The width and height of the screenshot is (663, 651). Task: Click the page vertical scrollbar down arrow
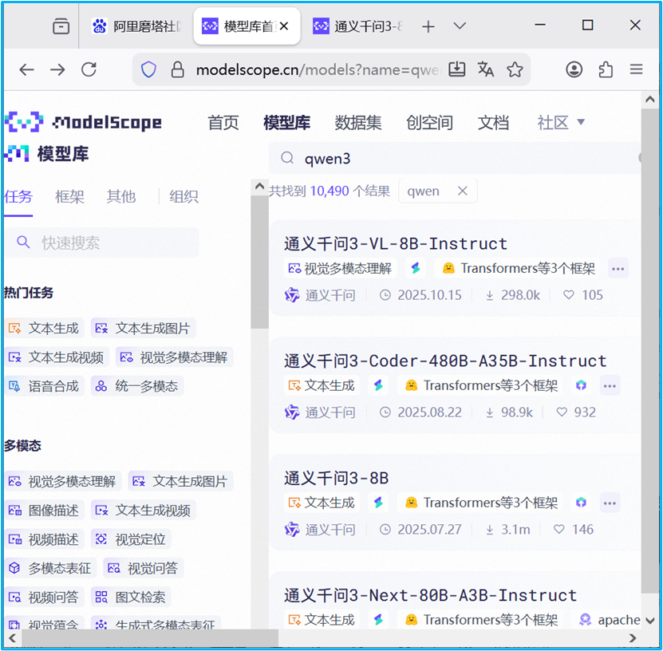(x=650, y=621)
